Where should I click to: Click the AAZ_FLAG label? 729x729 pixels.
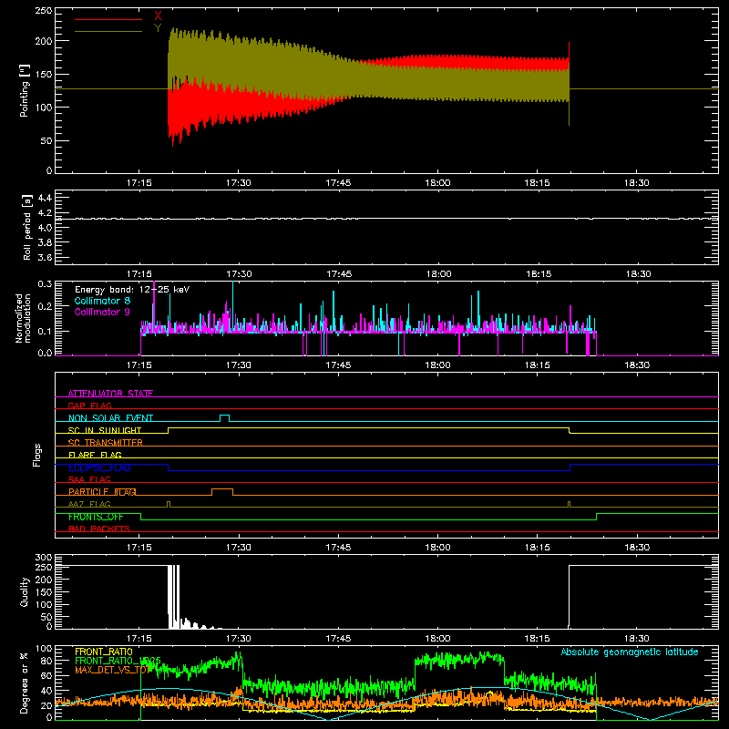pyautogui.click(x=89, y=504)
